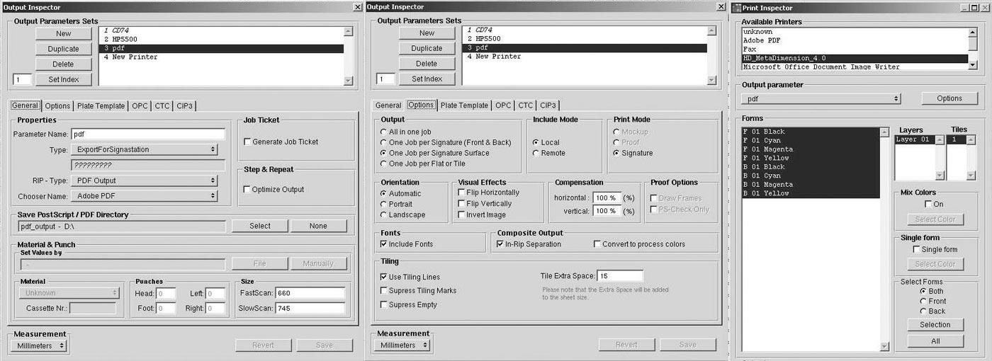Enable Supress Empty checkbox
Screen dimensions: 992x361
click(x=384, y=304)
